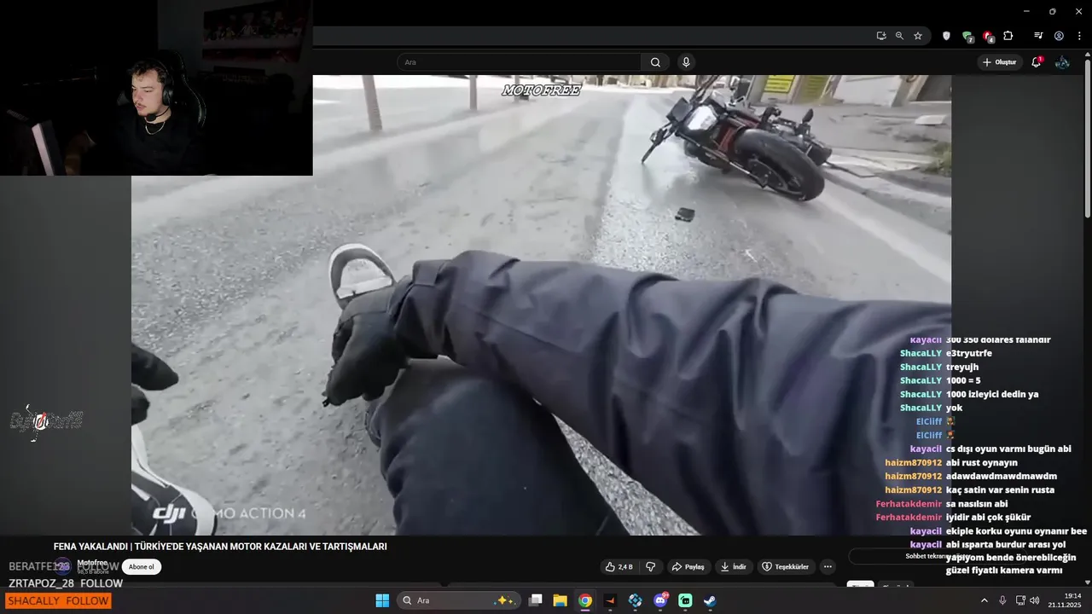Image resolution: width=1092 pixels, height=614 pixels.
Task: Click the Paylaş share button
Action: pyautogui.click(x=688, y=566)
